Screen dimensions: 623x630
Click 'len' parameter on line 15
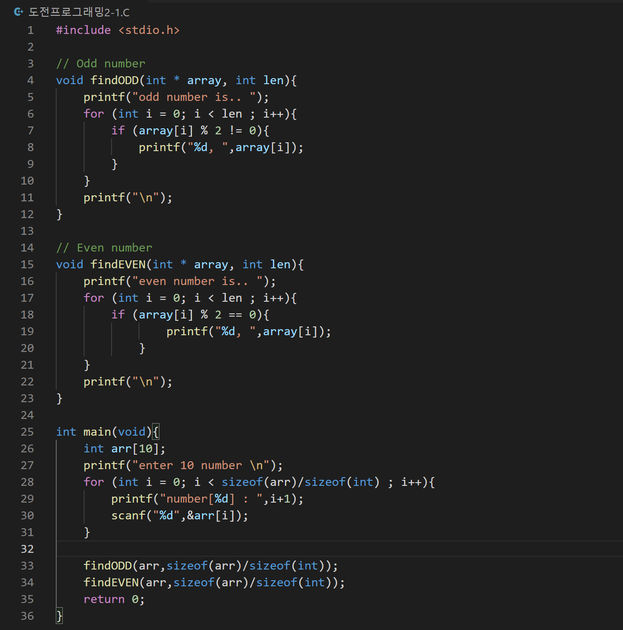[280, 265]
